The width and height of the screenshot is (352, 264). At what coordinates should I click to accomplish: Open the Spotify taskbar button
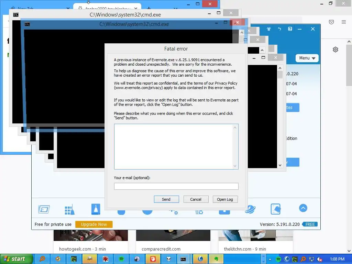[121, 259]
